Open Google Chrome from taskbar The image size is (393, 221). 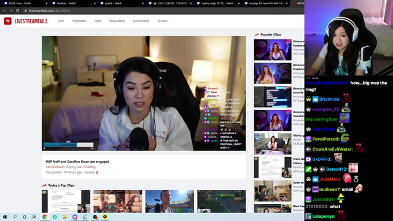45,217
